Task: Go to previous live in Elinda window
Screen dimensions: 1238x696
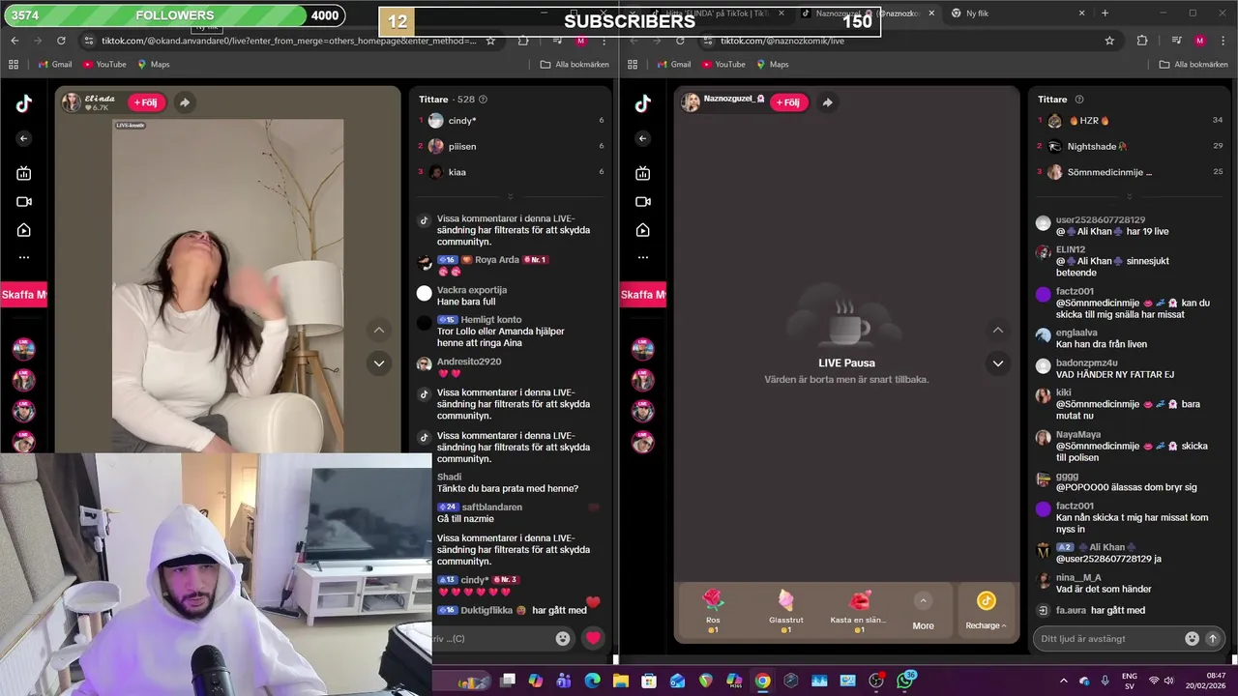Action: coord(379,330)
